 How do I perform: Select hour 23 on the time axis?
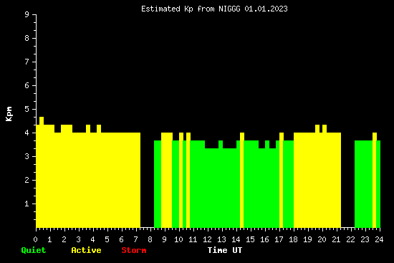(365, 239)
